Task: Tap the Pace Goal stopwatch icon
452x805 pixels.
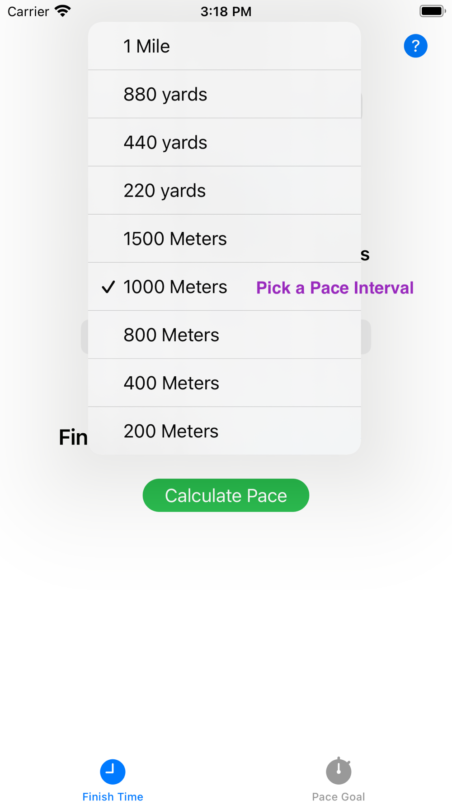Action: (x=339, y=771)
